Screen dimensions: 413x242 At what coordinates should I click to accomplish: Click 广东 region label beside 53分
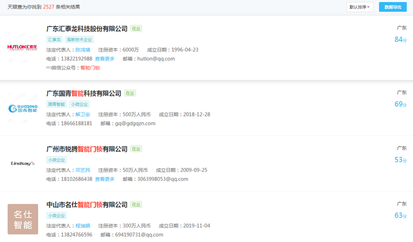401,149
